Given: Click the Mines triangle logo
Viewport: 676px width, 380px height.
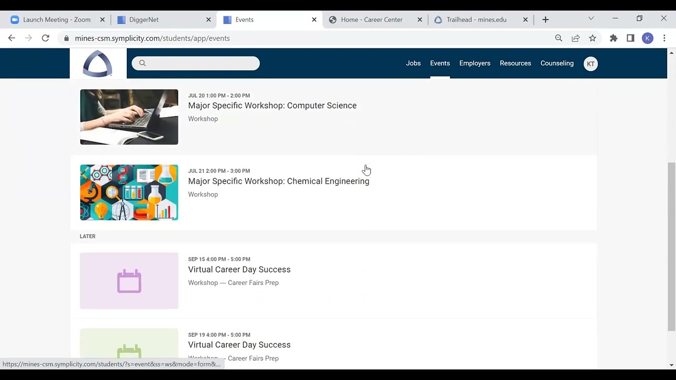Looking at the screenshot, I should [98, 64].
